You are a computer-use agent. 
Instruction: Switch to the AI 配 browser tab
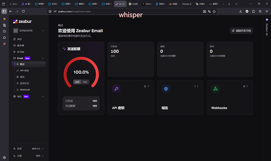(x=26, y=4)
